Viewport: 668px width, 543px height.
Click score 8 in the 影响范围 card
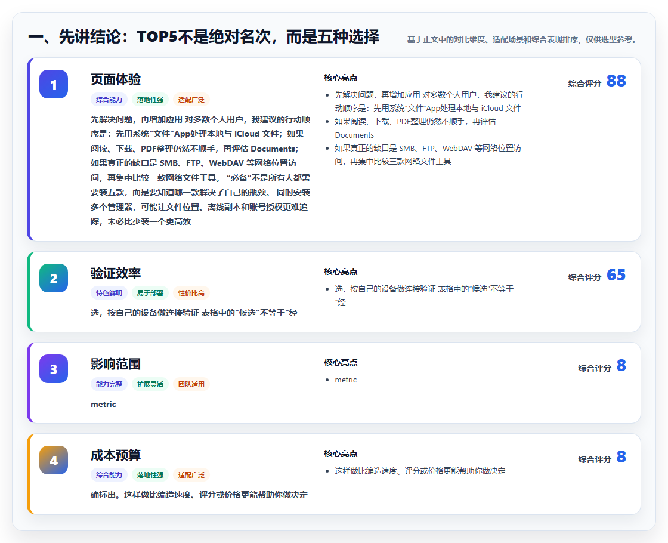(621, 365)
